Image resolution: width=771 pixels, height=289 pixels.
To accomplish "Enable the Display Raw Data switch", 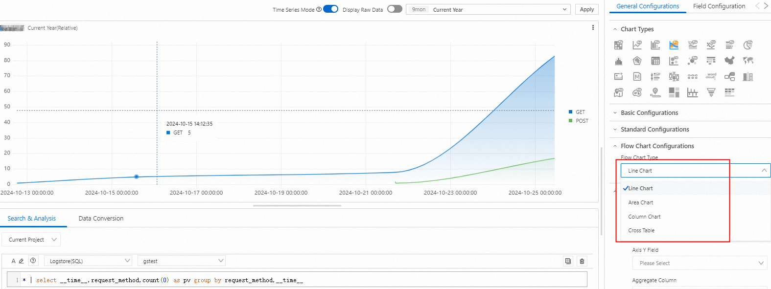I will (x=395, y=9).
